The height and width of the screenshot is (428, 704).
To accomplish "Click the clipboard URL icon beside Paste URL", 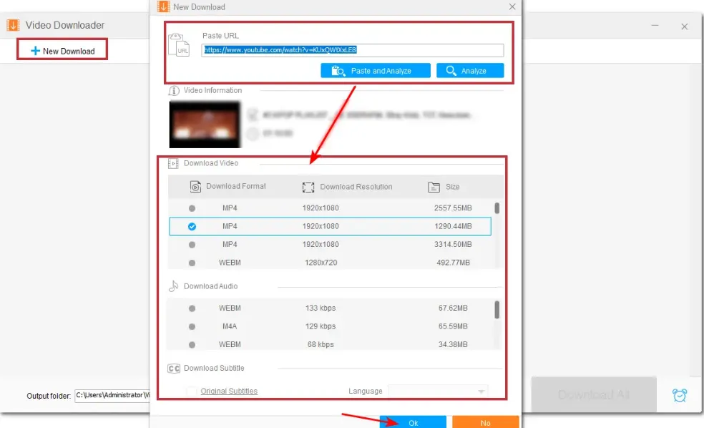I will 181,45.
